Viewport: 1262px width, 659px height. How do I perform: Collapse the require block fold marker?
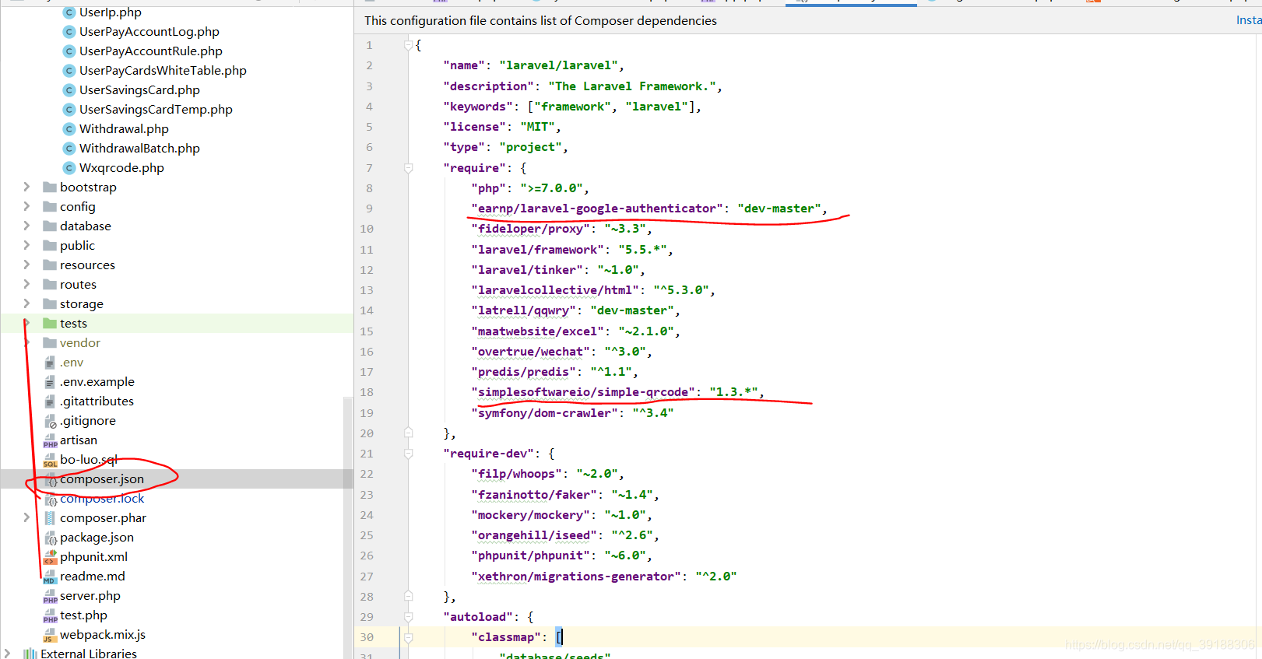408,168
